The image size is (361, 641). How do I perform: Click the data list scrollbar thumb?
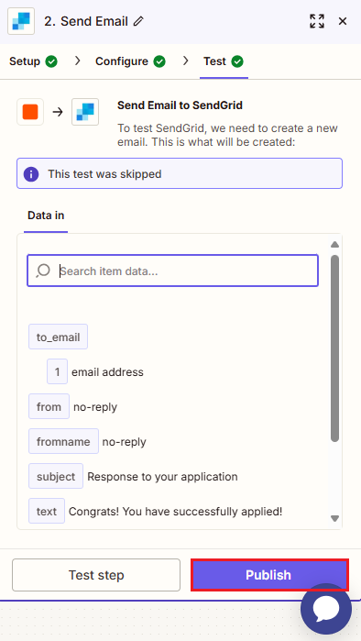334,348
